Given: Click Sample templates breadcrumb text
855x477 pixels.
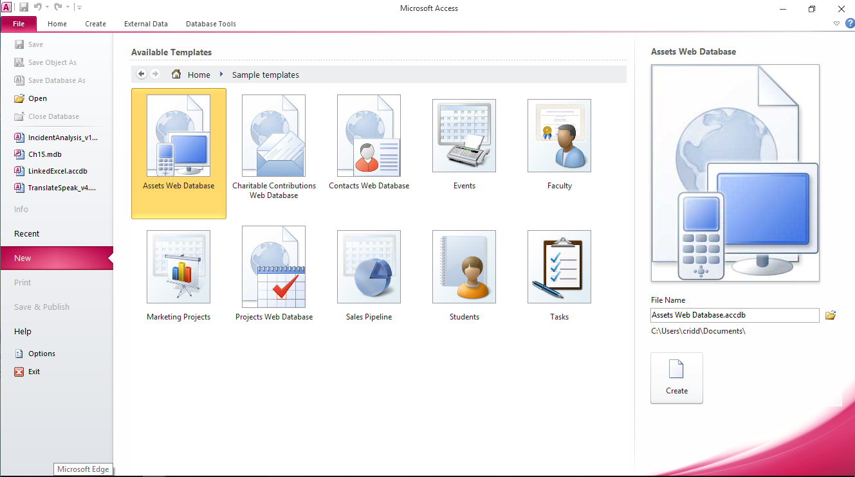Looking at the screenshot, I should 266,75.
